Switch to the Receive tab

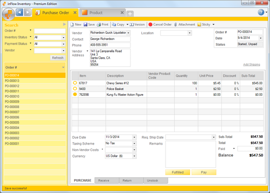tap(103, 180)
